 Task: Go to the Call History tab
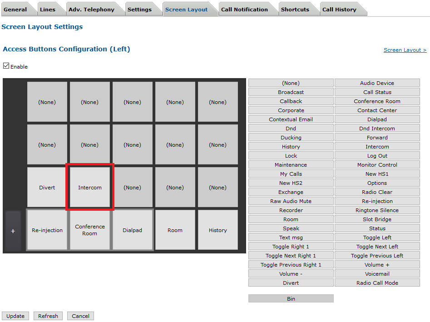[x=339, y=10]
